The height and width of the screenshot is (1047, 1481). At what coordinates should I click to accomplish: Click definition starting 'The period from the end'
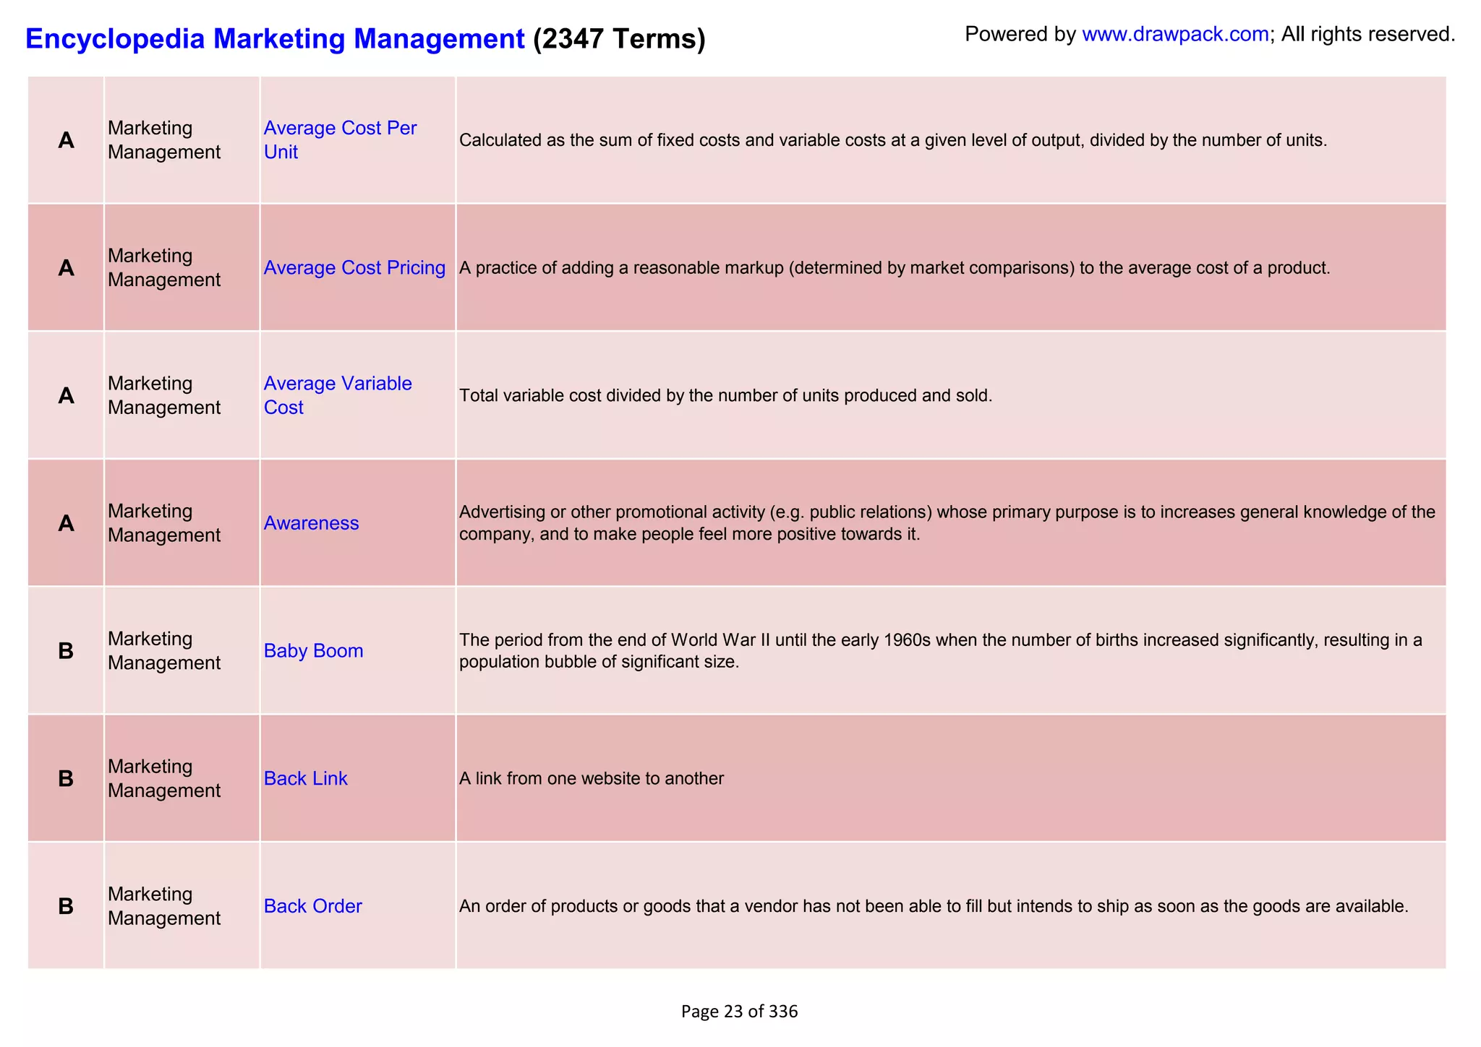click(941, 650)
